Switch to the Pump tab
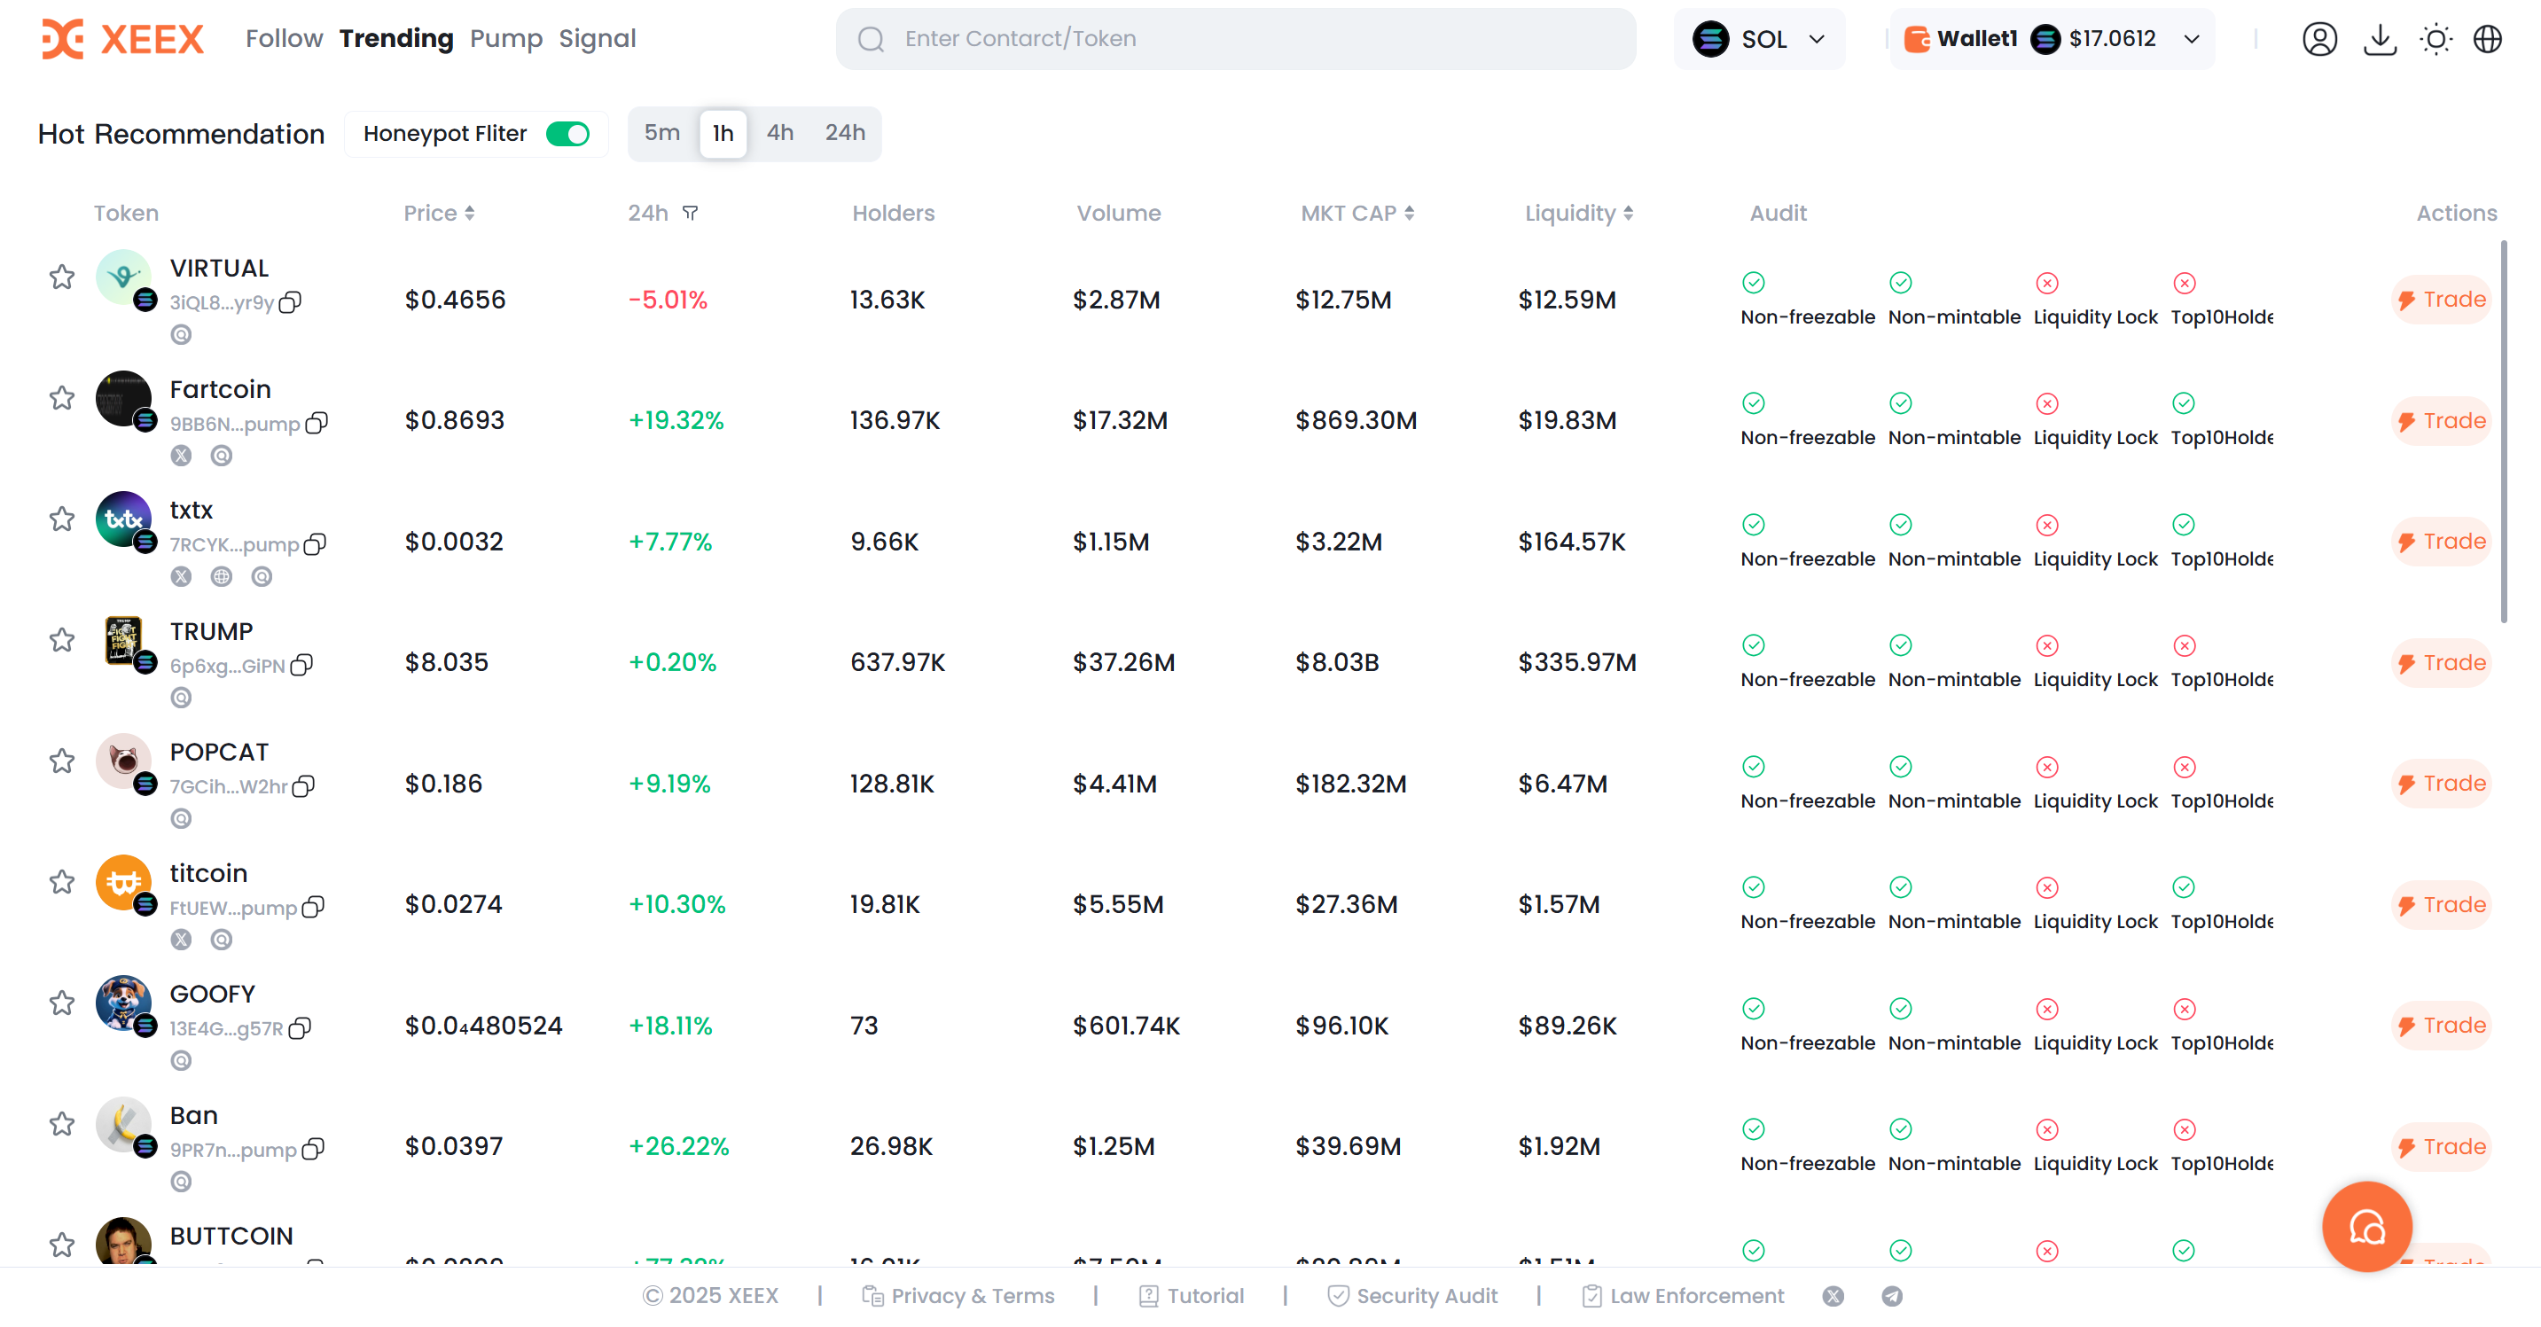The image size is (2541, 1327). tap(506, 38)
